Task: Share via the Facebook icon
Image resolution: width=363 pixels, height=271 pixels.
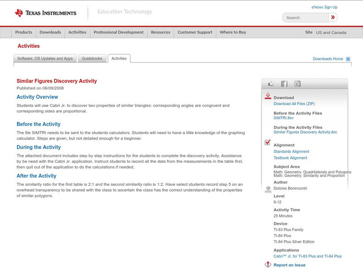Action: pos(284,84)
